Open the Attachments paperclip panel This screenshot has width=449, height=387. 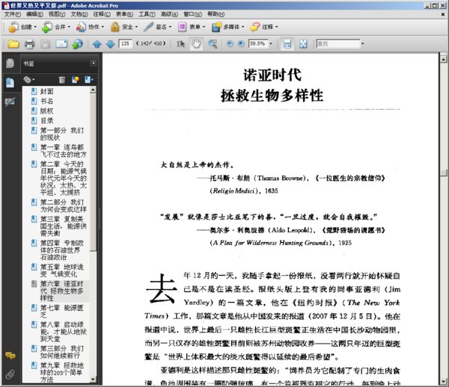(x=10, y=373)
